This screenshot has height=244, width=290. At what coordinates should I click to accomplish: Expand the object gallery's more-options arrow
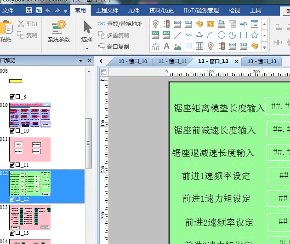pos(265,46)
